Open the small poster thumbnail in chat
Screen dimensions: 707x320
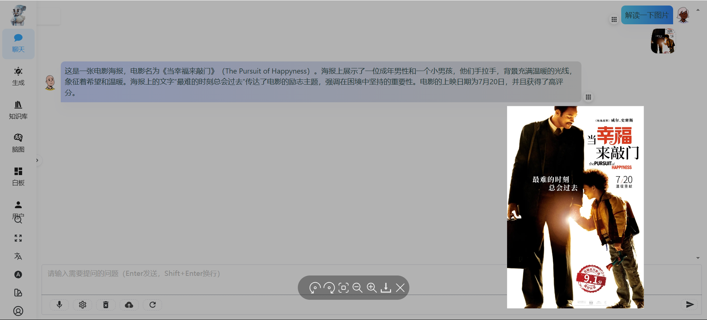(663, 41)
